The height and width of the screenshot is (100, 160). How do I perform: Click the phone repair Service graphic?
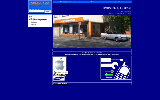pyautogui.click(x=116, y=68)
